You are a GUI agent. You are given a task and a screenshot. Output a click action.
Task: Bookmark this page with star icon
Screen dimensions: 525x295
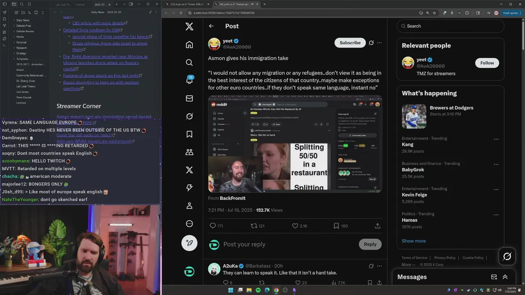point(434,13)
